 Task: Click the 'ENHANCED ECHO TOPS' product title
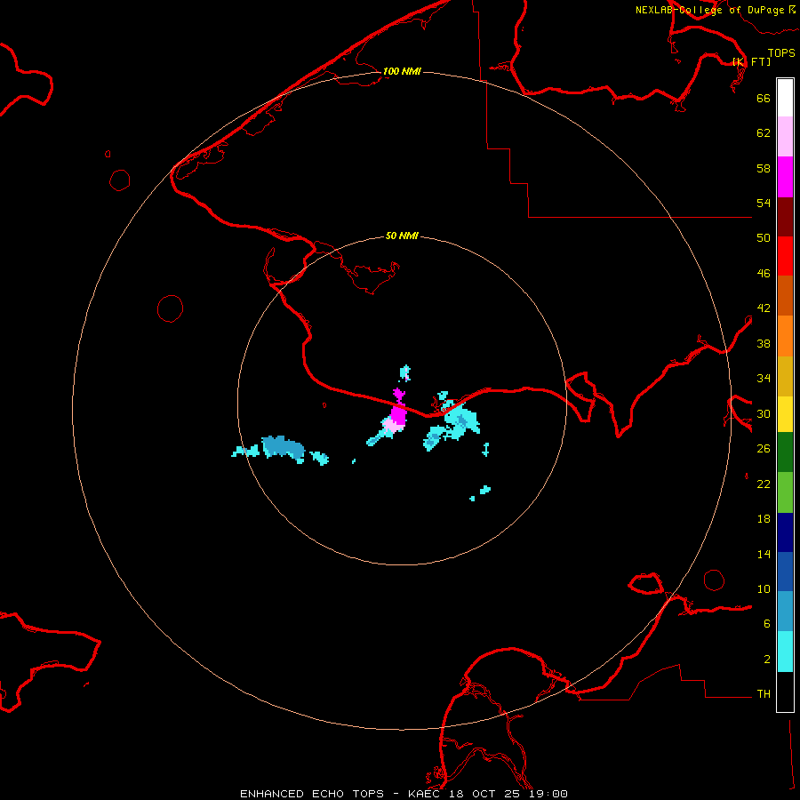pyautogui.click(x=312, y=794)
